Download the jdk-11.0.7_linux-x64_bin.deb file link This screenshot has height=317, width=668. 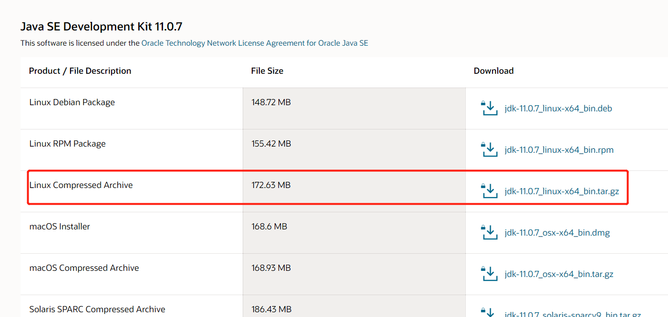[x=558, y=109]
